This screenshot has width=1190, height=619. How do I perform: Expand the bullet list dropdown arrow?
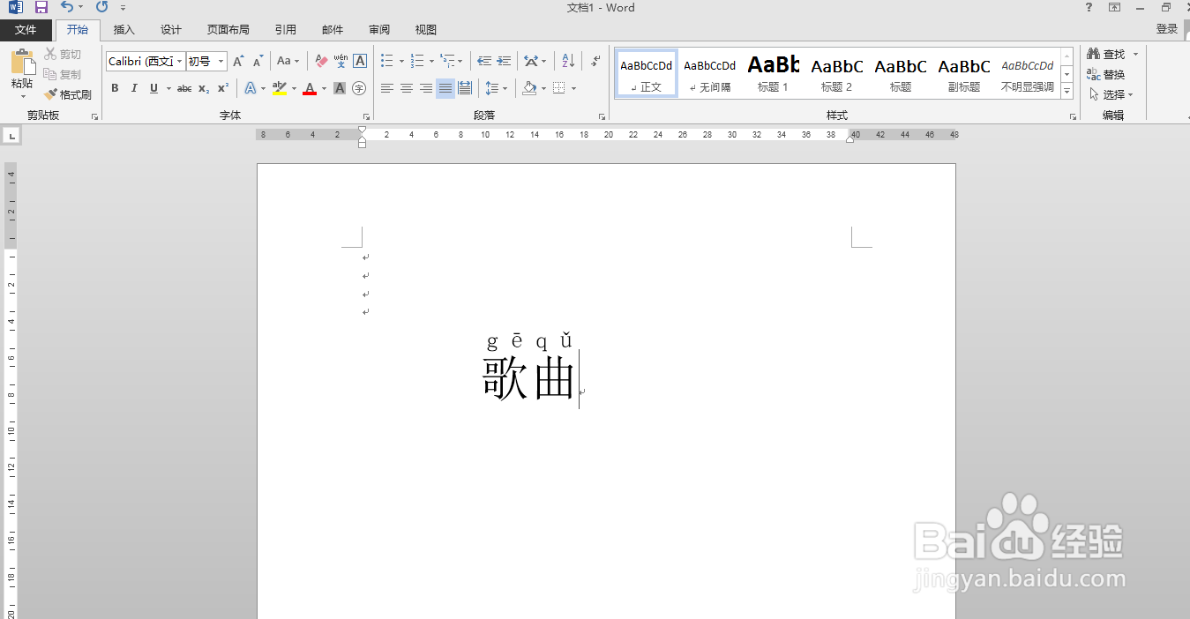[x=401, y=62]
